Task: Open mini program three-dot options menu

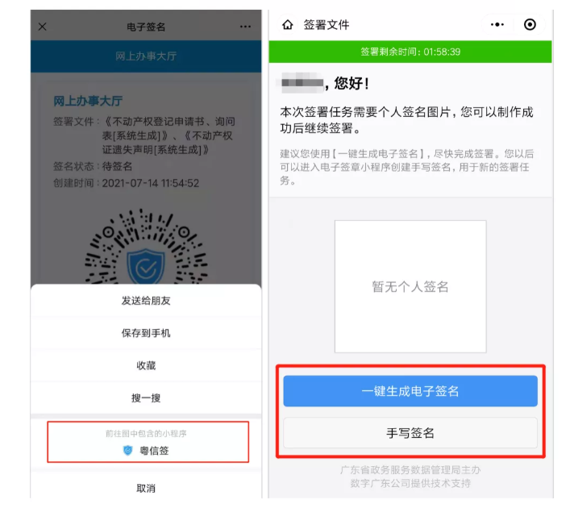Action: pyautogui.click(x=497, y=24)
